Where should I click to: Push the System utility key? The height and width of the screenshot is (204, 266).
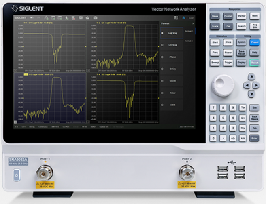pyautogui.click(x=241, y=42)
